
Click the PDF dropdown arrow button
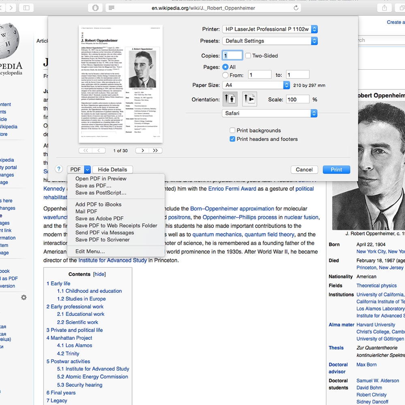(x=87, y=169)
